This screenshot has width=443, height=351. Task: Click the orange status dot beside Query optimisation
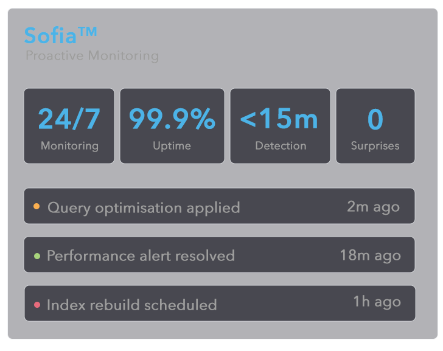coord(37,206)
